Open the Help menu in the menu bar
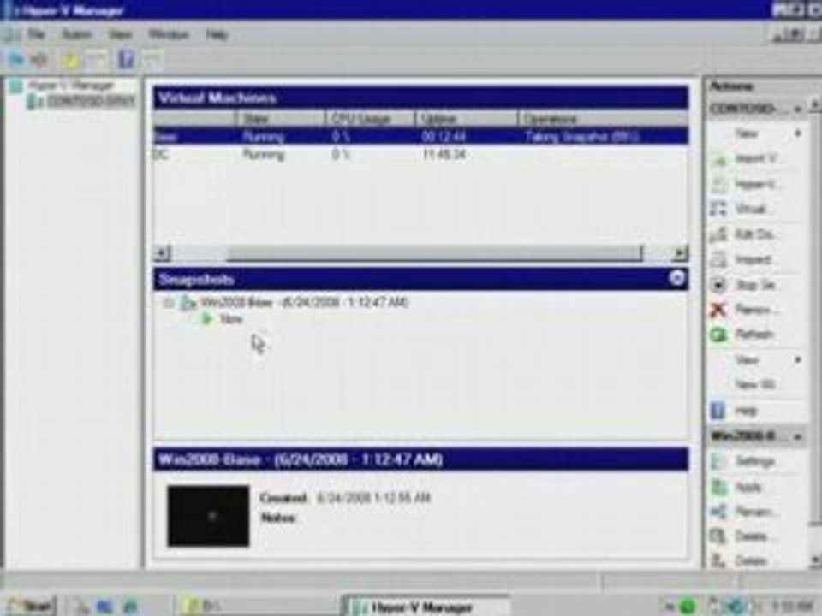822x616 pixels. (x=217, y=34)
